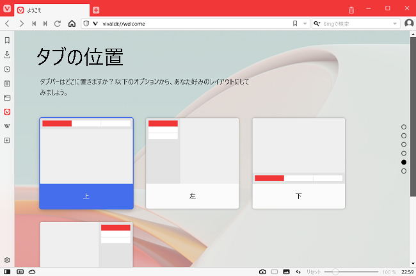Click the リセット zoom reset button
The image size is (416, 276).
click(314, 272)
